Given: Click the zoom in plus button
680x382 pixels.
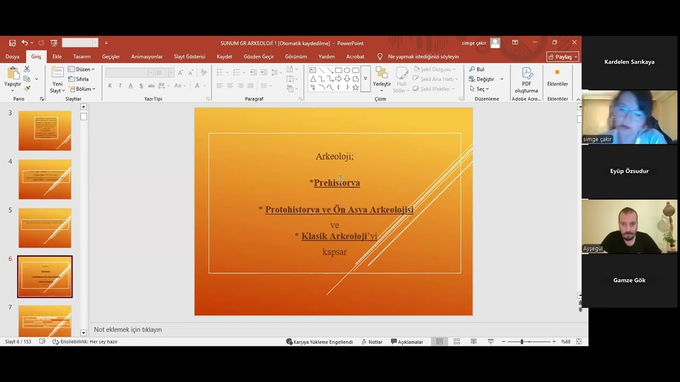Looking at the screenshot, I should click(554, 342).
